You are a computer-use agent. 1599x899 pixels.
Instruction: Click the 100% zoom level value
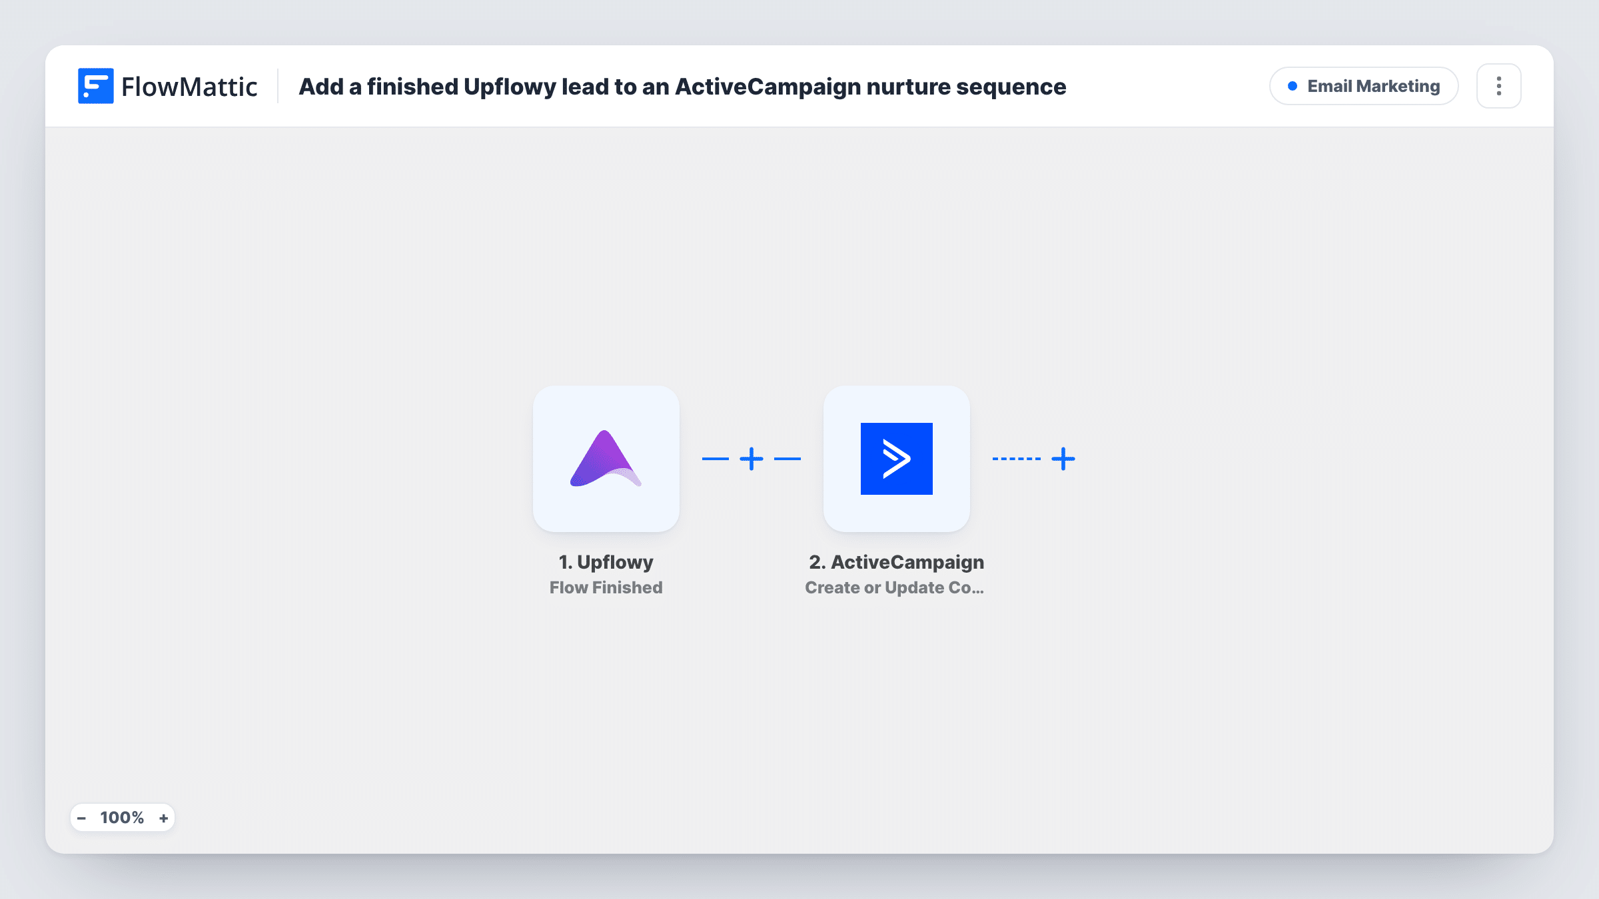pyautogui.click(x=122, y=818)
